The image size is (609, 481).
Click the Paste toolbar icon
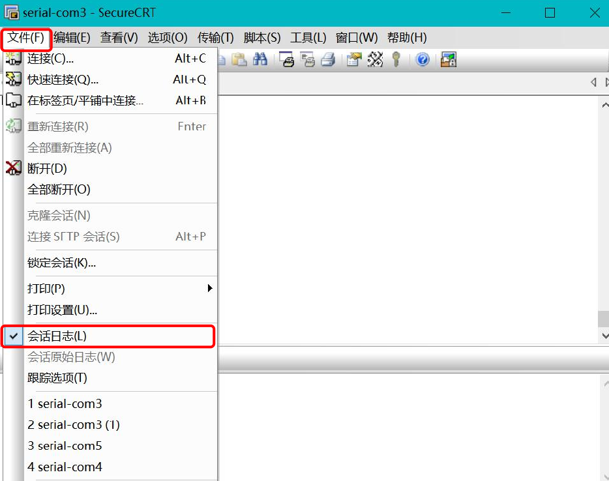pos(239,59)
